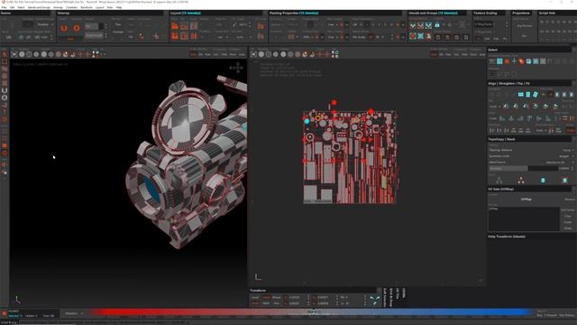Click the U-shaped magnet icon in left toolbar
Screen dimensions: 577x325
(x=5, y=90)
